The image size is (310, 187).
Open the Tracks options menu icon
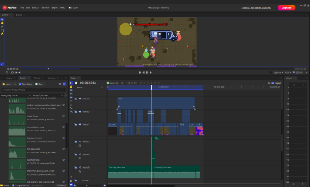tap(102, 88)
